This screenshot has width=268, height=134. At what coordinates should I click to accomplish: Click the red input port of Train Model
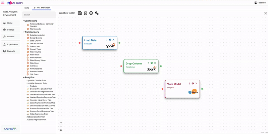[162, 89]
